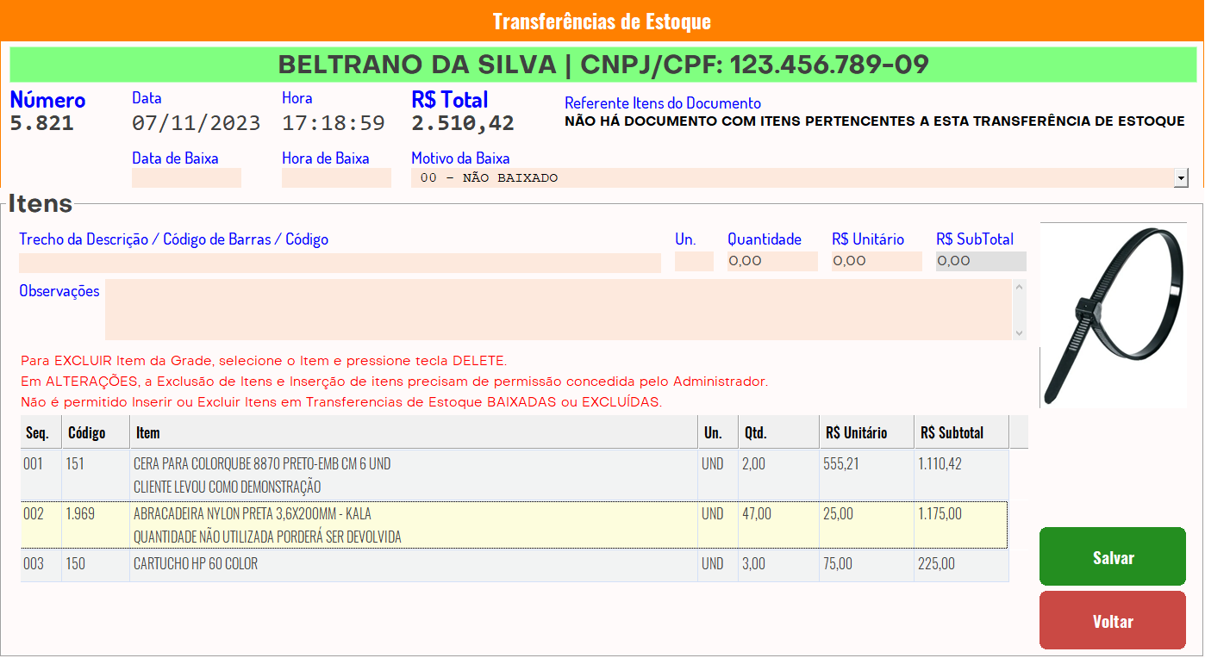Click the cable tie product image
This screenshot has width=1205, height=658.
(1113, 315)
